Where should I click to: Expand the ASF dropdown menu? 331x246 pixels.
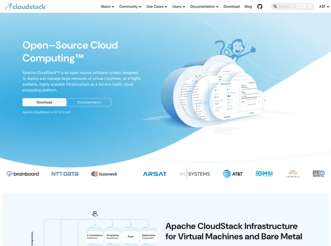coord(324,7)
